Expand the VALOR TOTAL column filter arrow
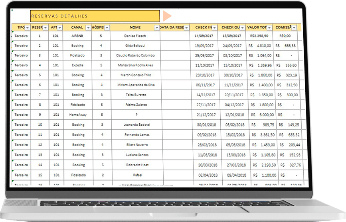 point(269,28)
